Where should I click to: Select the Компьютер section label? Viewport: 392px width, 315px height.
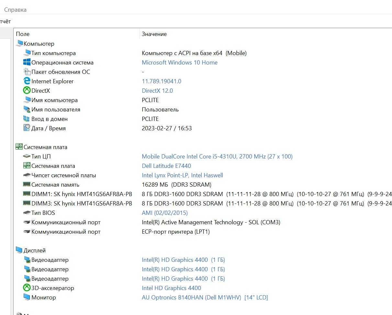pos(39,44)
